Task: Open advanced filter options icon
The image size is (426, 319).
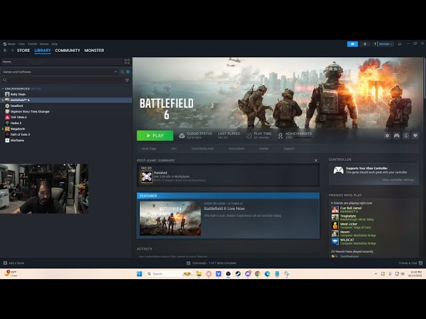Action: (x=127, y=80)
